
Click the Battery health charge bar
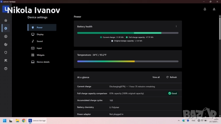(x=128, y=33)
